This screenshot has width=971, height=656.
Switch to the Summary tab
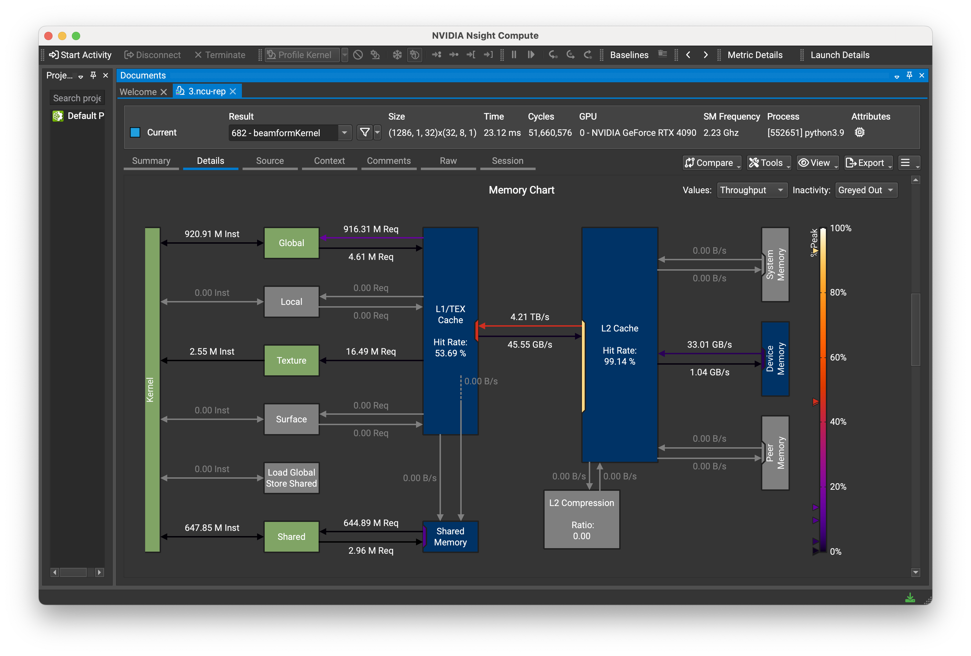click(x=151, y=161)
